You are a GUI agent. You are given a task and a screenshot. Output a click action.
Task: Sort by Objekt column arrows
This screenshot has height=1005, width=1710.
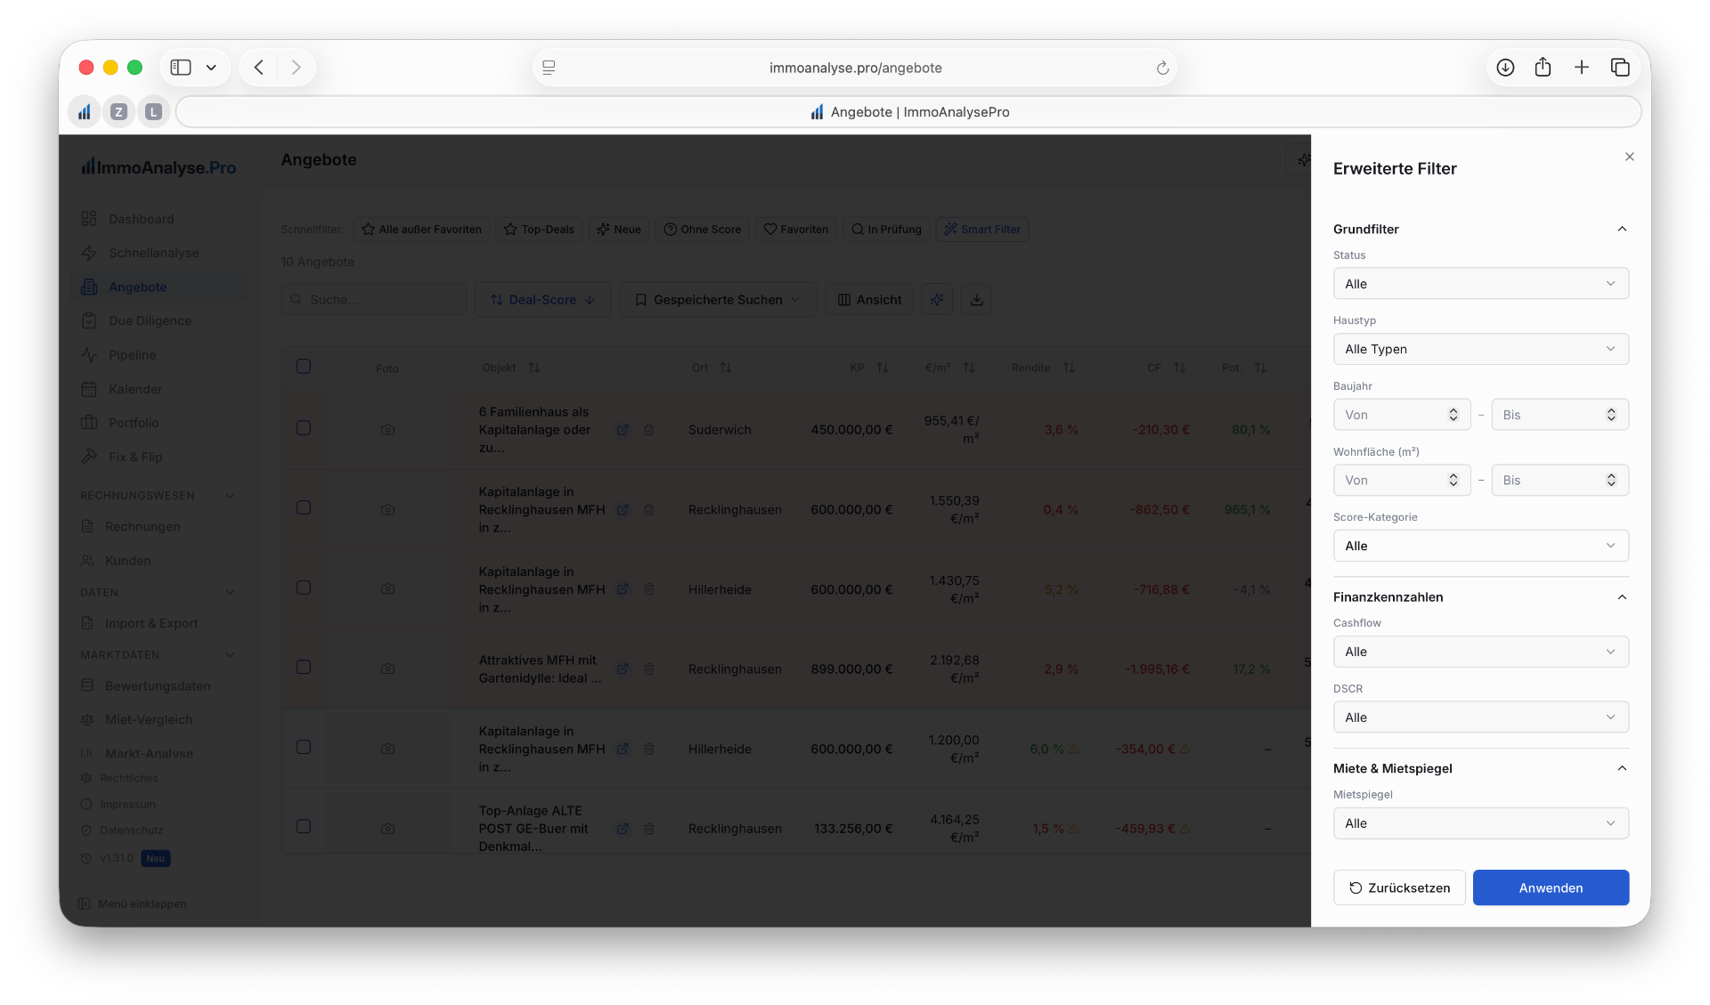point(534,368)
